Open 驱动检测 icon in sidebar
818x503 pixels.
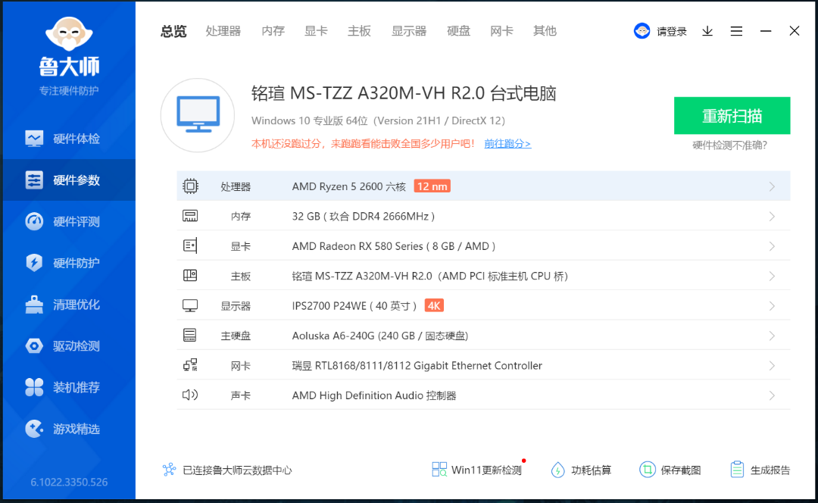(x=34, y=345)
